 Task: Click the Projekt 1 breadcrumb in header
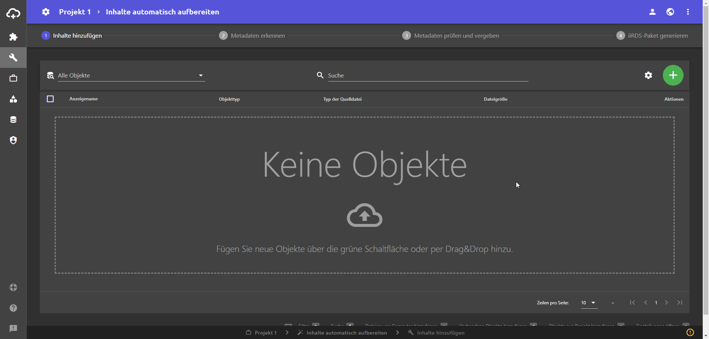click(75, 12)
